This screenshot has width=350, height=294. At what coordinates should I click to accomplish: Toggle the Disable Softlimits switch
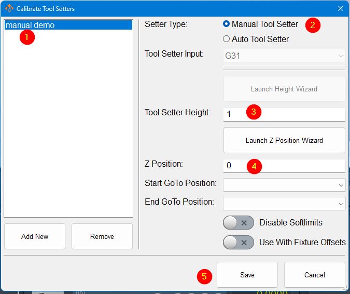pos(239,223)
